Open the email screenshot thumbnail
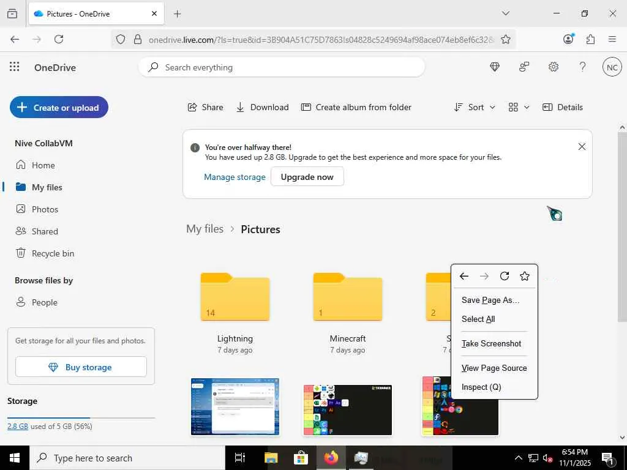627x470 pixels. (235, 406)
